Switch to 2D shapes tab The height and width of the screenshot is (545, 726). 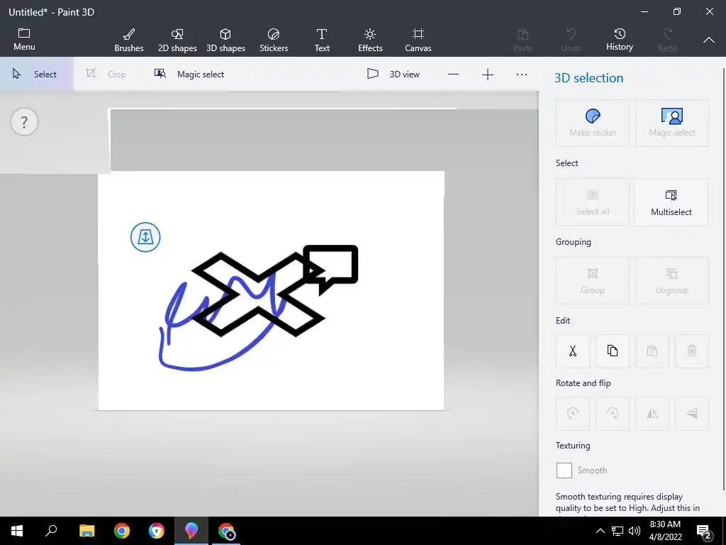pyautogui.click(x=177, y=40)
